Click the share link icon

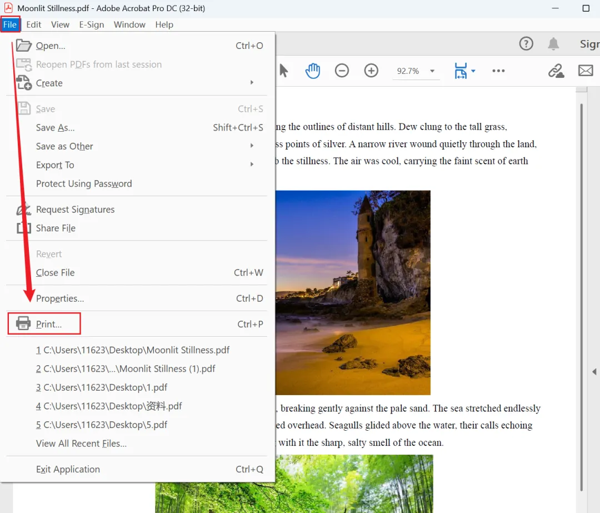[556, 71]
